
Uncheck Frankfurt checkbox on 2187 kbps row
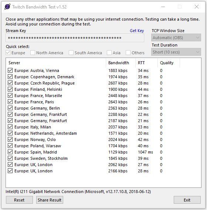click(x=10, y=121)
